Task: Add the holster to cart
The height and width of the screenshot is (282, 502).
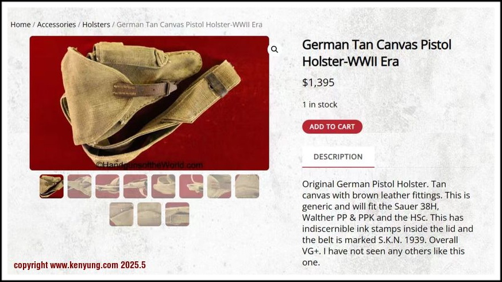Action: coord(332,127)
